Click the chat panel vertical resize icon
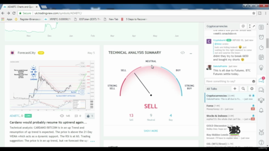Image resolution: width=269 pixels, height=151 pixels. 250,26
